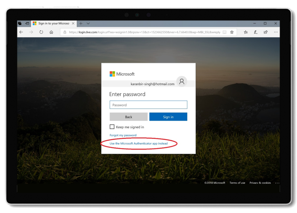Screen dimensions: 297x213
Task: Click inside the Password input field
Action: [148, 104]
